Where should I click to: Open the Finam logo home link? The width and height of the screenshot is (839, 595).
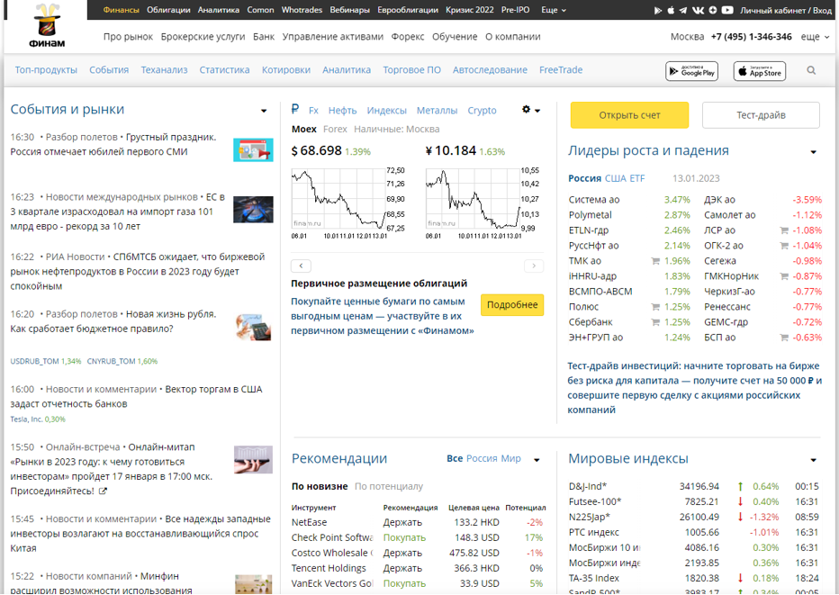tap(47, 26)
